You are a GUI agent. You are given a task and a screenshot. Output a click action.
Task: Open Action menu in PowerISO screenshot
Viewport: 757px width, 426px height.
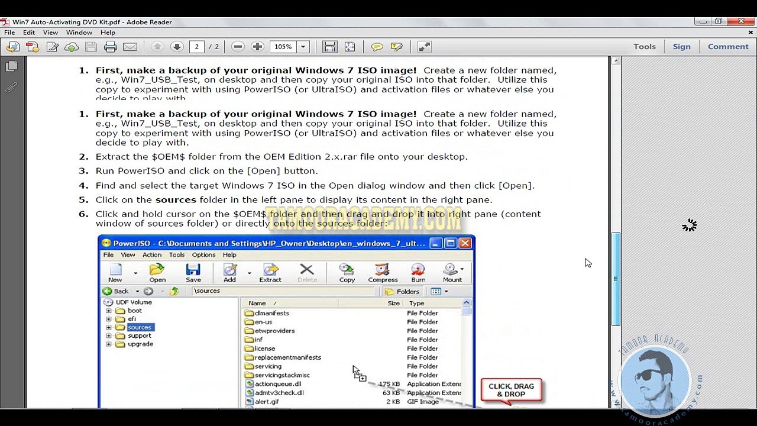tap(151, 254)
